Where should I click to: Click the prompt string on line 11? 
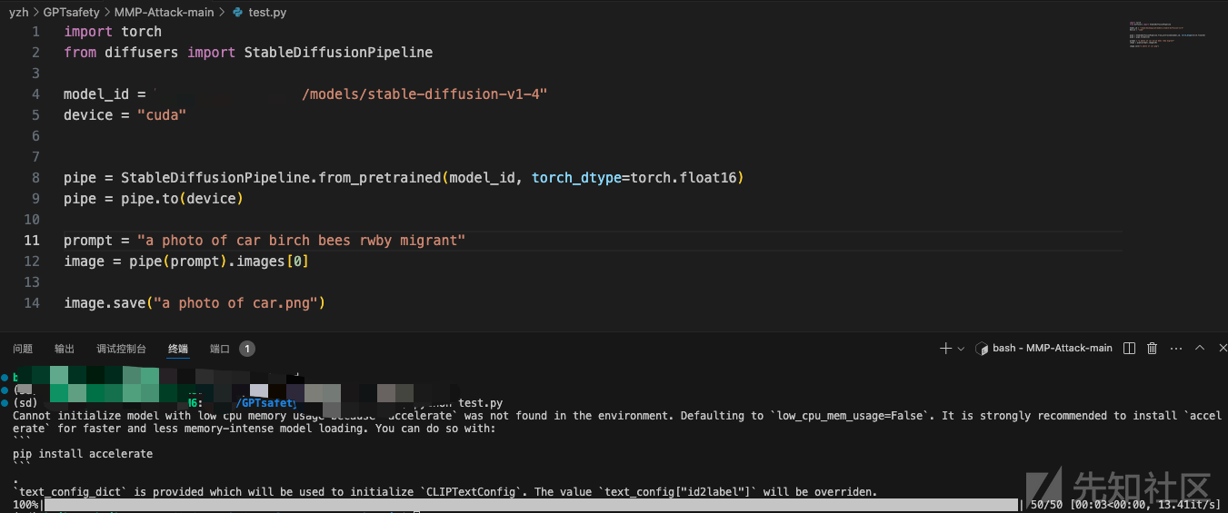(x=302, y=241)
